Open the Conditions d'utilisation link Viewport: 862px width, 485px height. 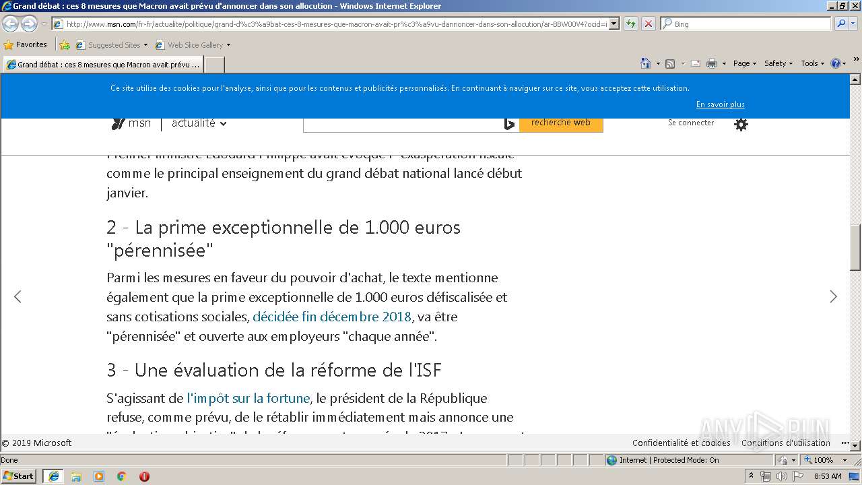(785, 443)
